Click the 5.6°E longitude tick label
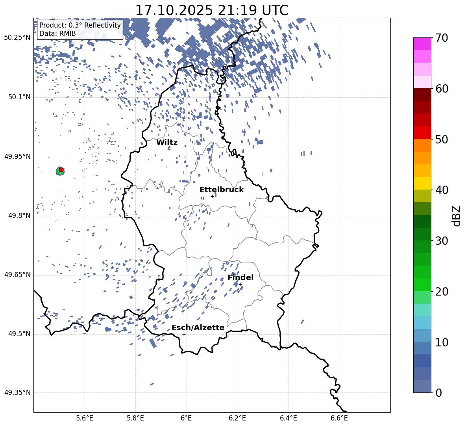Image resolution: width=466 pixels, height=426 pixels. coord(85,419)
